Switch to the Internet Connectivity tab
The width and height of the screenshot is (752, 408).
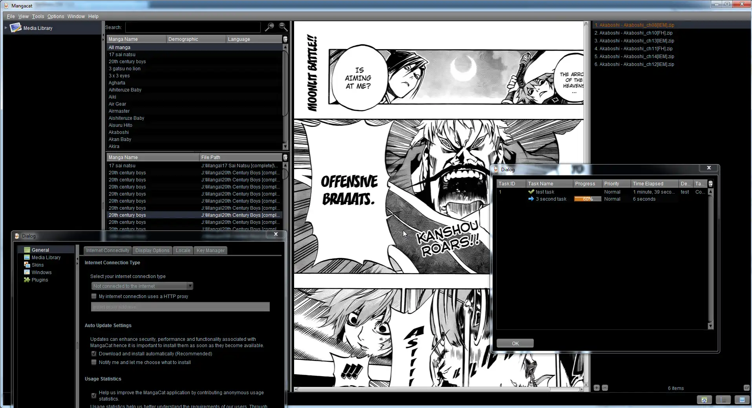pos(108,250)
